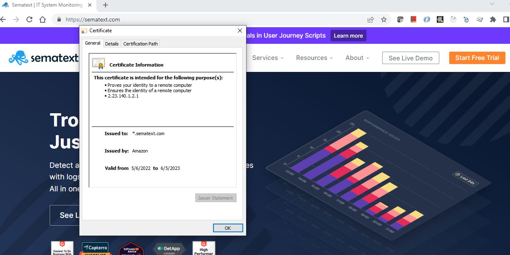Click the Easiest To Do Business With badge
The image size is (510, 255).
[x=62, y=248]
